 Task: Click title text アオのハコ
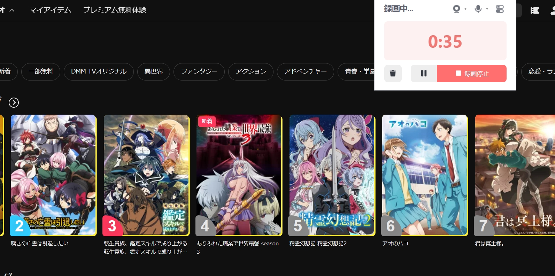[x=395, y=244]
